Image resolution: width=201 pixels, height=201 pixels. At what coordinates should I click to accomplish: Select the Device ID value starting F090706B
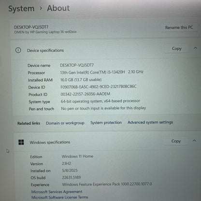pos(99,86)
